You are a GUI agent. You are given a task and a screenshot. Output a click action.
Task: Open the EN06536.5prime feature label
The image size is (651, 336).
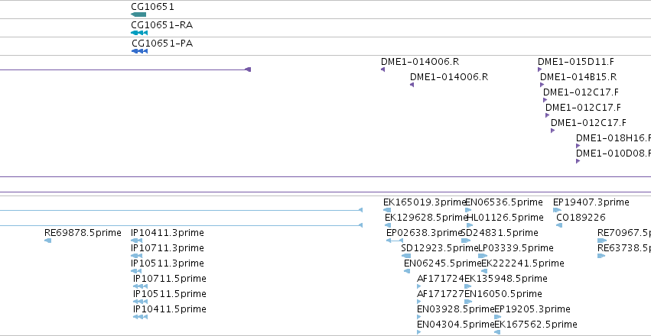(503, 202)
